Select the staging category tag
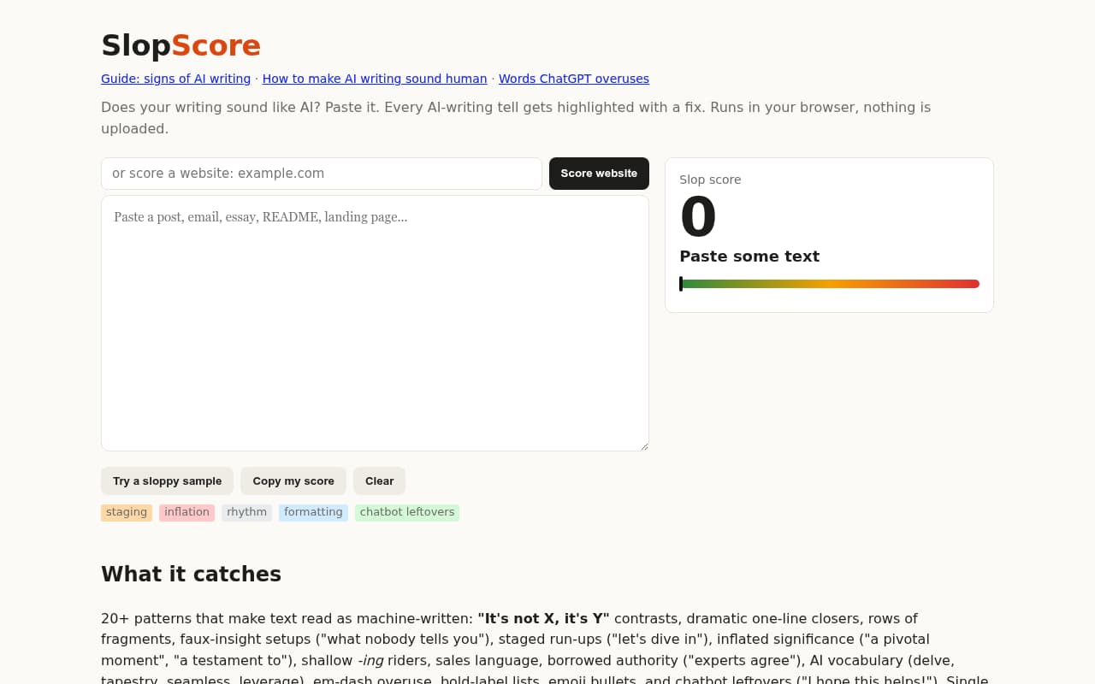 (x=127, y=512)
